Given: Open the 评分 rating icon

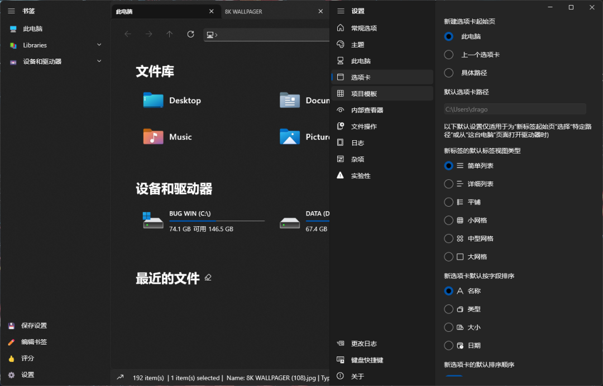Looking at the screenshot, I should tap(12, 358).
